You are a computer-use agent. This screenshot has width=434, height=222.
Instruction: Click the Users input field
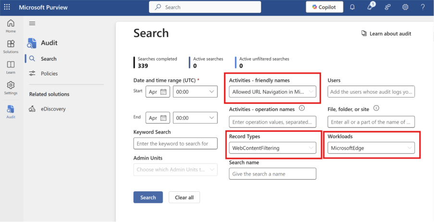tap(371, 92)
